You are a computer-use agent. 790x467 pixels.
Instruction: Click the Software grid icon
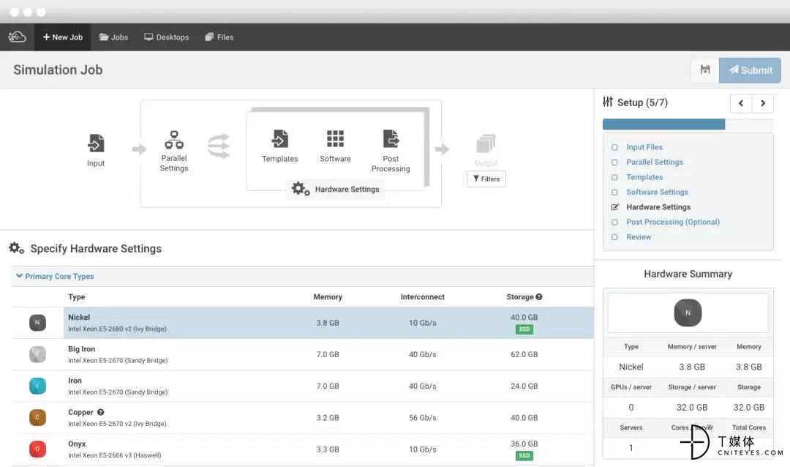click(335, 138)
